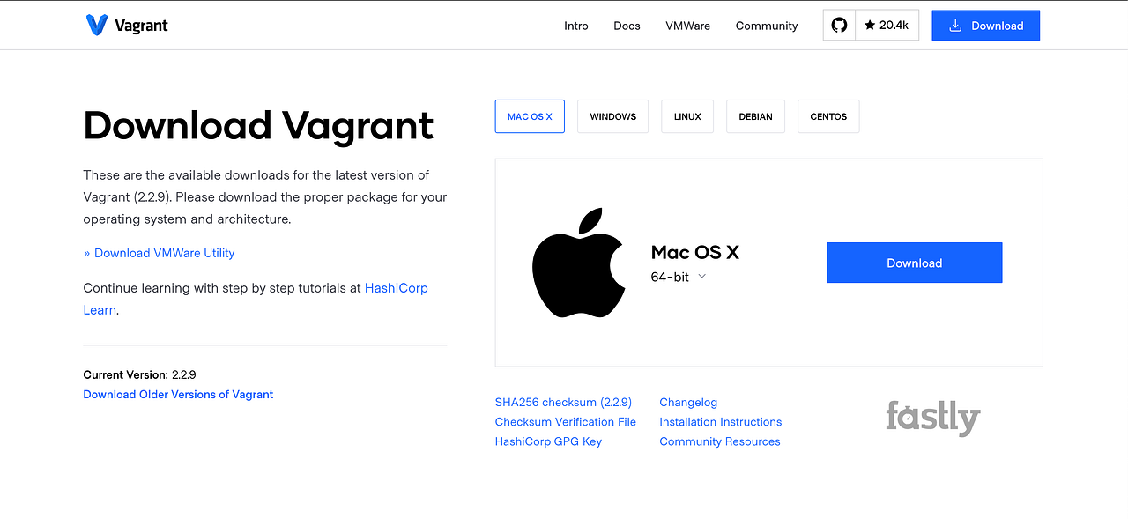Open Download Older Versions of Vagrant

178,394
